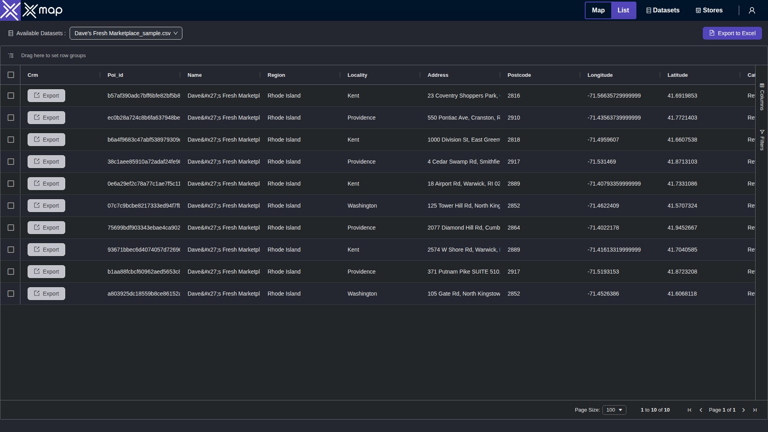768x432 pixels.
Task: Toggle the select-all checkbox in header
Action: click(11, 75)
